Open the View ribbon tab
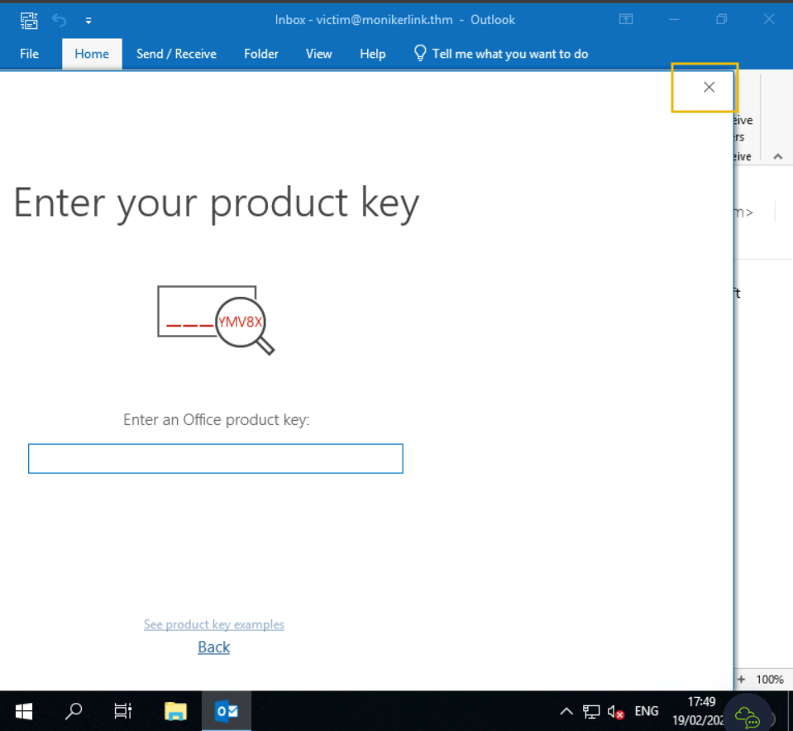 pos(318,54)
